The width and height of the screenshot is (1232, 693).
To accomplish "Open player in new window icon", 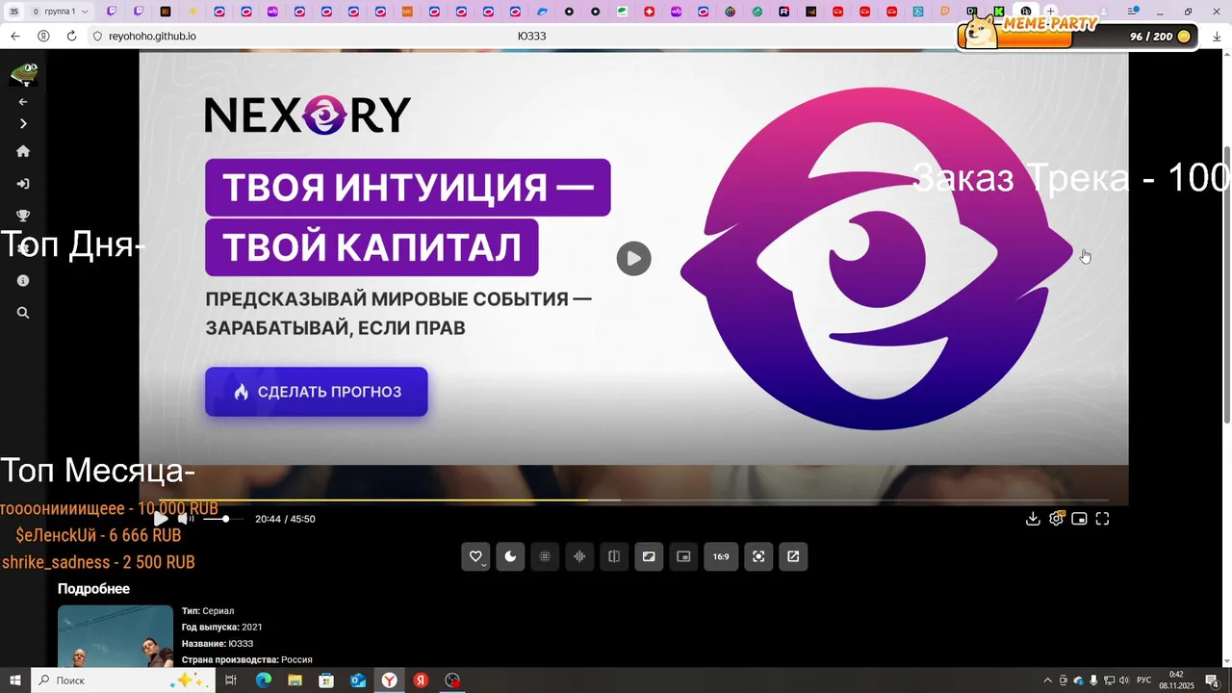I will tap(793, 556).
